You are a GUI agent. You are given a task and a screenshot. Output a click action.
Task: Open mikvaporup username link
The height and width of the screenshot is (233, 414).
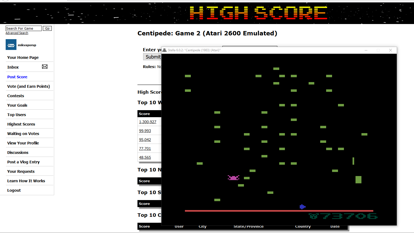[27, 45]
